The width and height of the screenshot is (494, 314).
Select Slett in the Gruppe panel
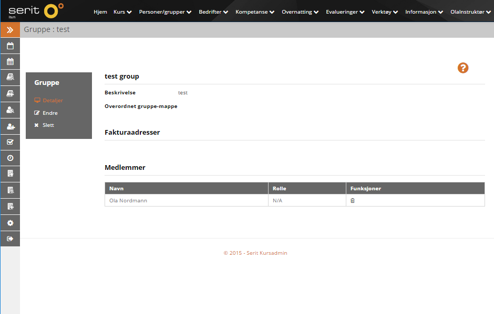point(48,125)
